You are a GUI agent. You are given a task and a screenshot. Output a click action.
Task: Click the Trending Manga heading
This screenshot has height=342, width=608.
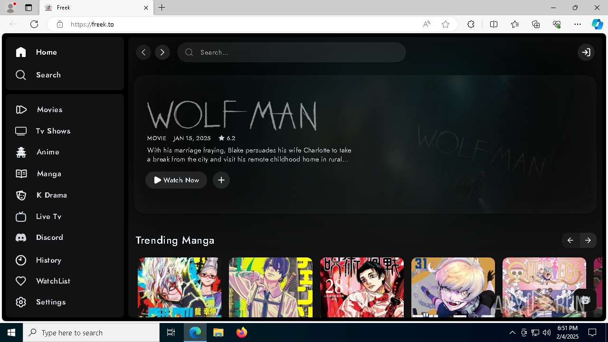[x=175, y=240]
